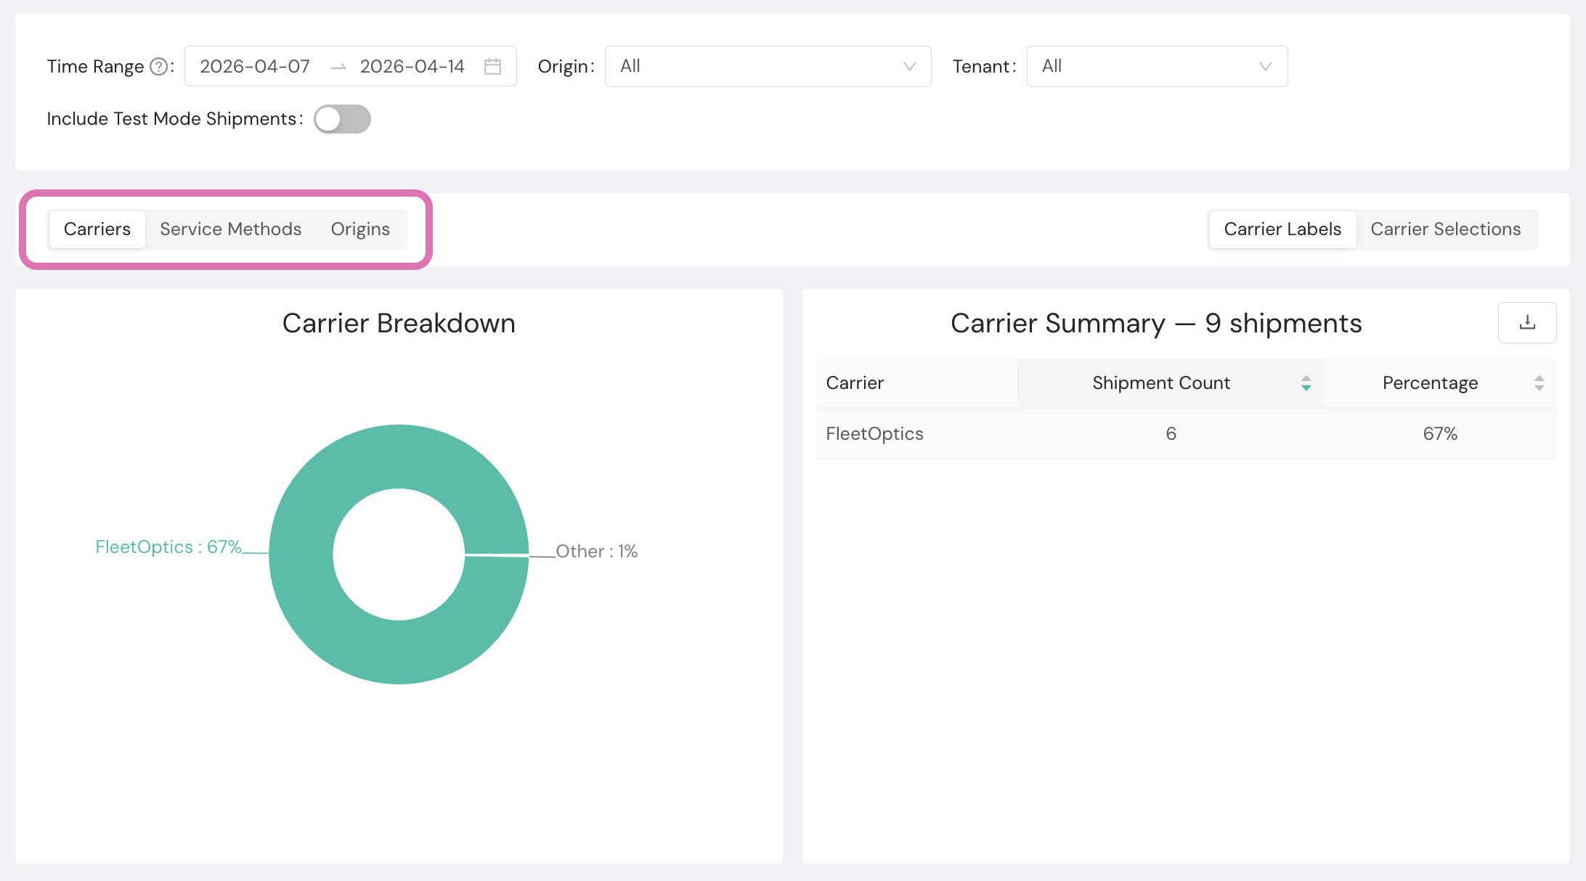Select the Carriers tab

tap(97, 229)
